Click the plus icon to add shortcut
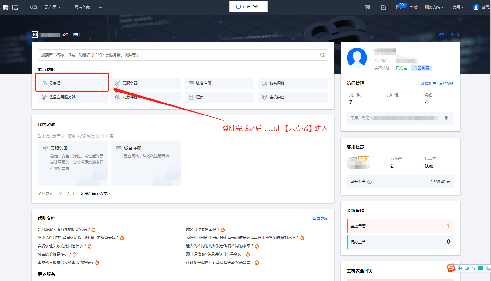 [x=101, y=7]
